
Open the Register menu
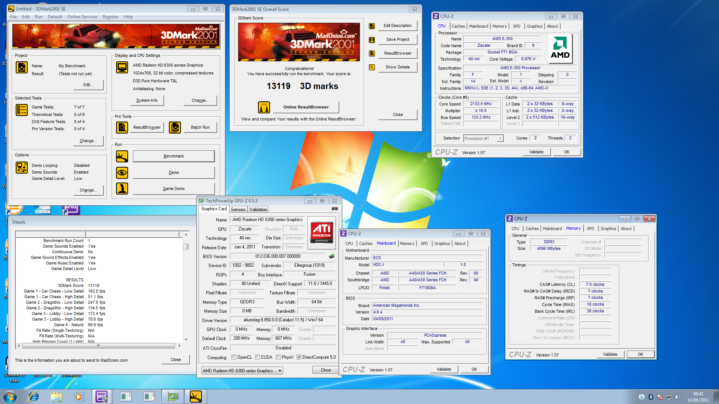110,17
